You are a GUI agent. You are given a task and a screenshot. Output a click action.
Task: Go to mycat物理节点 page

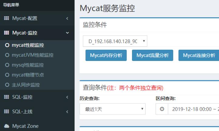coord(28,75)
